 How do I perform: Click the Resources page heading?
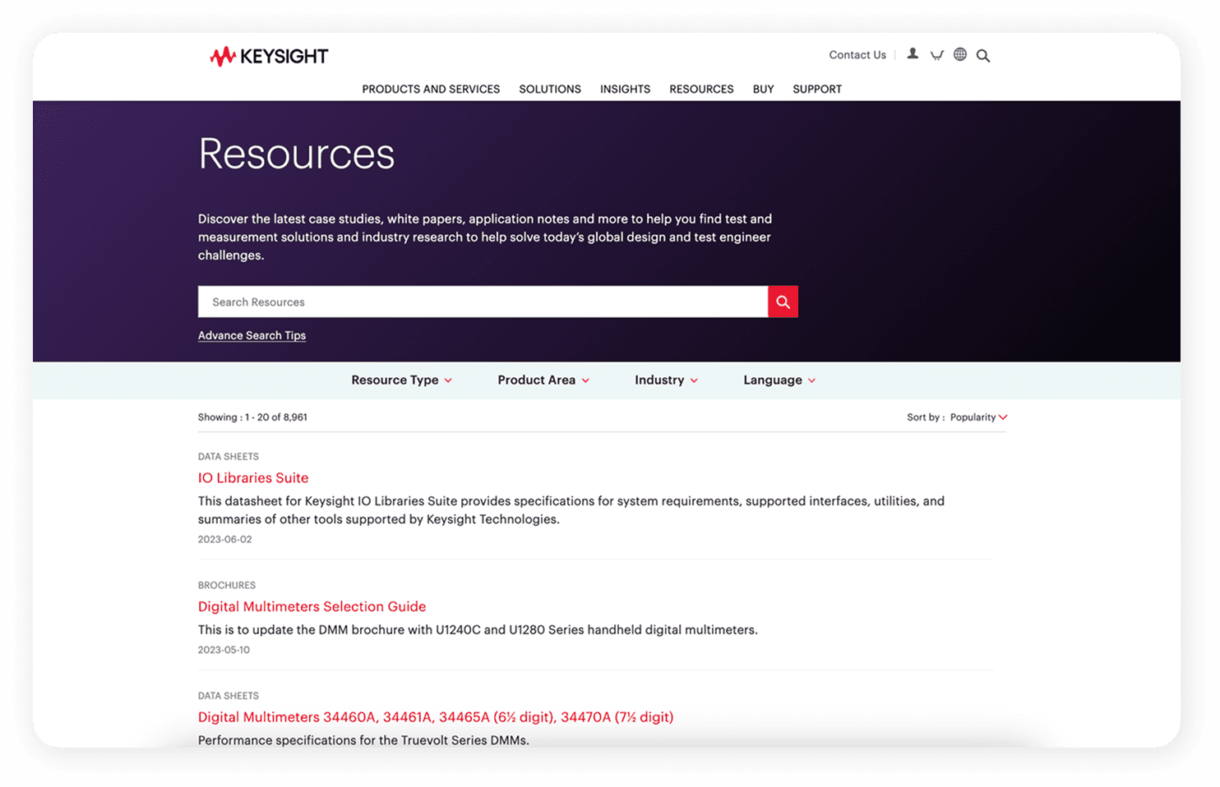point(297,154)
